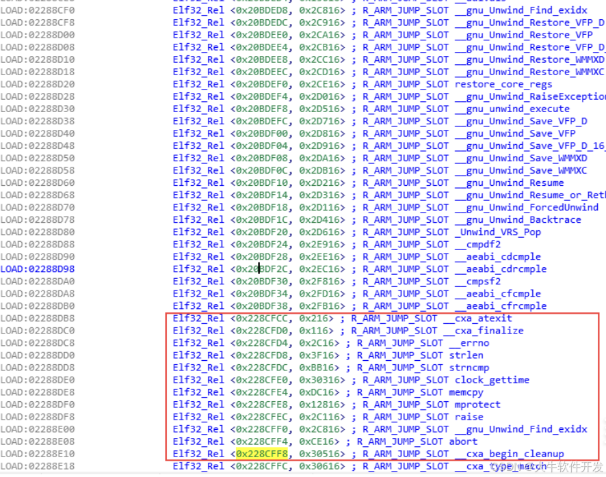Select symbol __gnu_Unwind_Save_WMMXC
This screenshot has height=477, width=606.
[521, 170]
